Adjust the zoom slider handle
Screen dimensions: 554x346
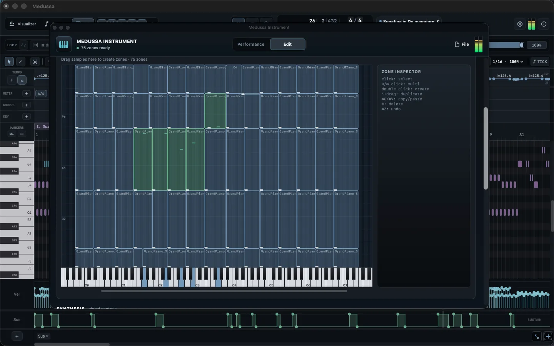(x=522, y=45)
